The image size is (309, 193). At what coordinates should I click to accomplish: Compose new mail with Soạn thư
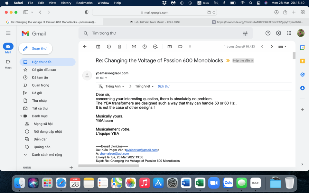pyautogui.click(x=35, y=49)
